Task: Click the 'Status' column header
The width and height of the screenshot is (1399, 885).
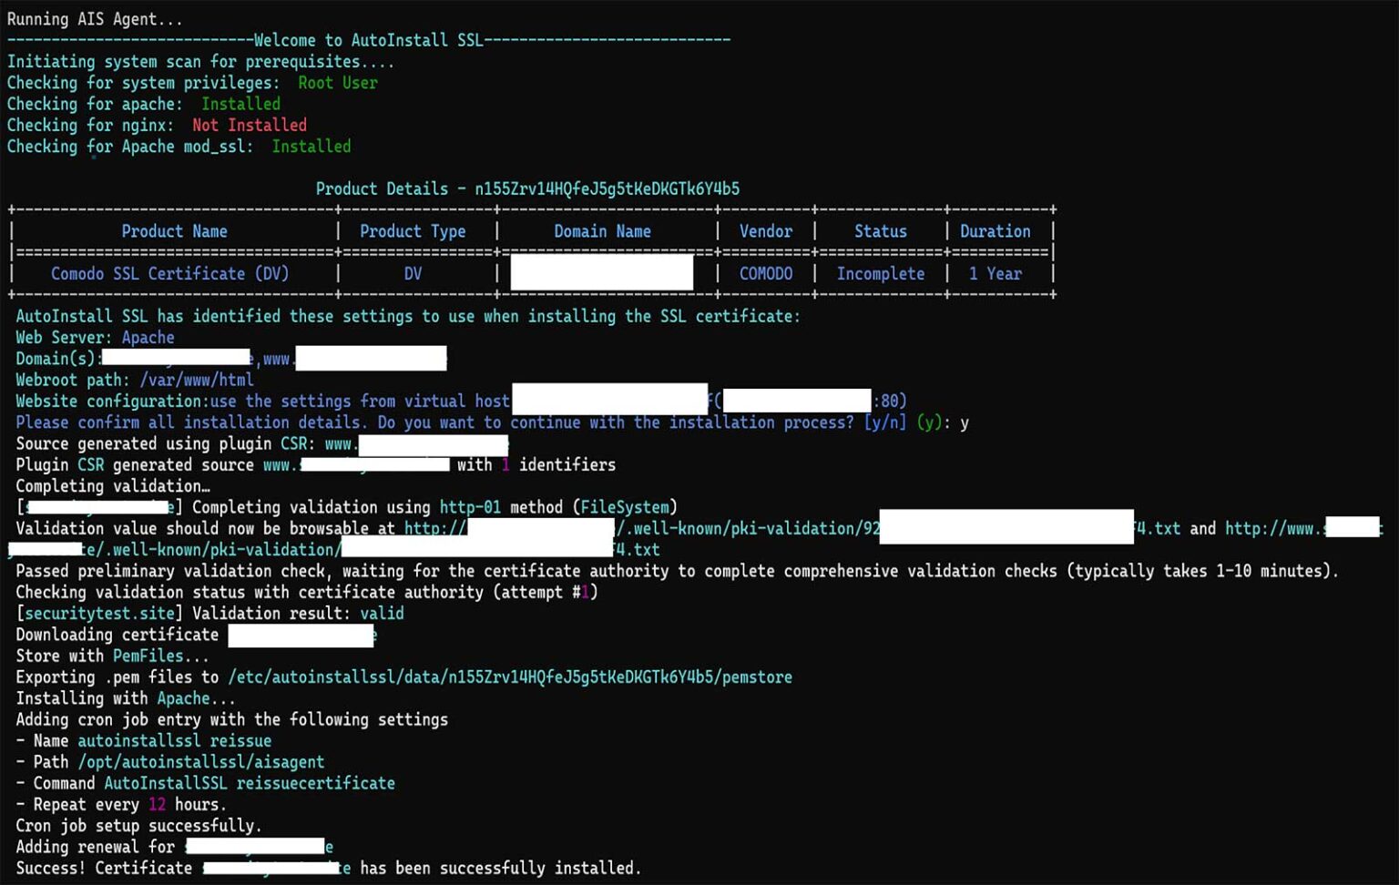Action: [x=881, y=231]
